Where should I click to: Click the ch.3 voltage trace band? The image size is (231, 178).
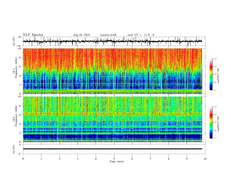click(x=113, y=149)
